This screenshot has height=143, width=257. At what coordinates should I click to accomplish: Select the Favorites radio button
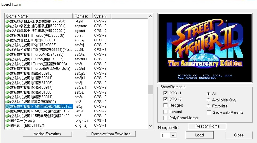tap(208, 106)
